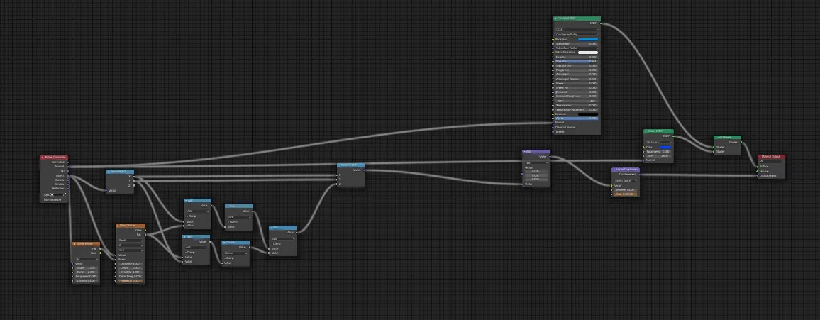The image size is (820, 320).
Task: Click the Midlevel field in Vector Displacement
Action: tap(626, 190)
